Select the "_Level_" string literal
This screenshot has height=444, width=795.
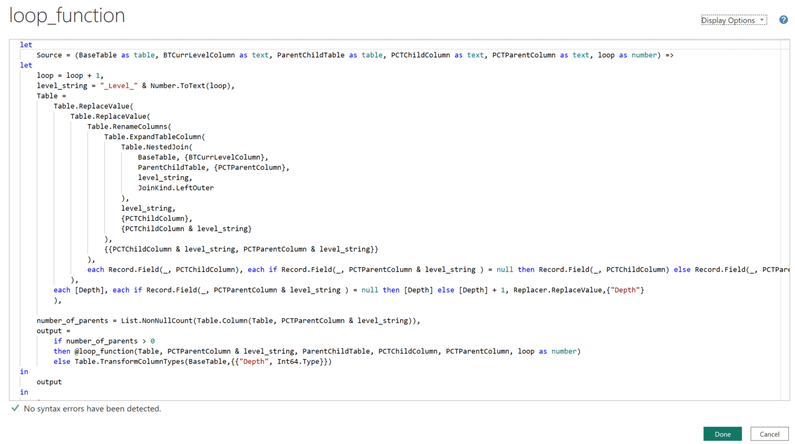pyautogui.click(x=119, y=85)
